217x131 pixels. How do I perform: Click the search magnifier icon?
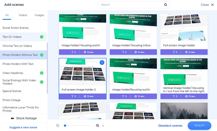click(165, 5)
